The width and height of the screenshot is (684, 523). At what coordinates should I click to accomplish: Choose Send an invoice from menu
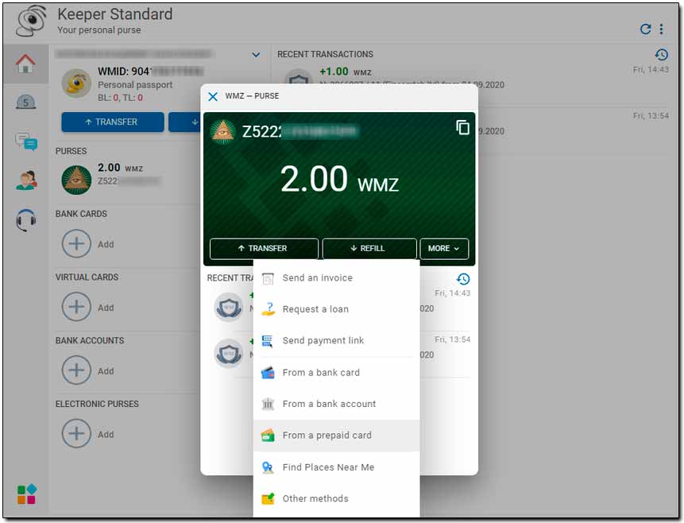point(336,278)
